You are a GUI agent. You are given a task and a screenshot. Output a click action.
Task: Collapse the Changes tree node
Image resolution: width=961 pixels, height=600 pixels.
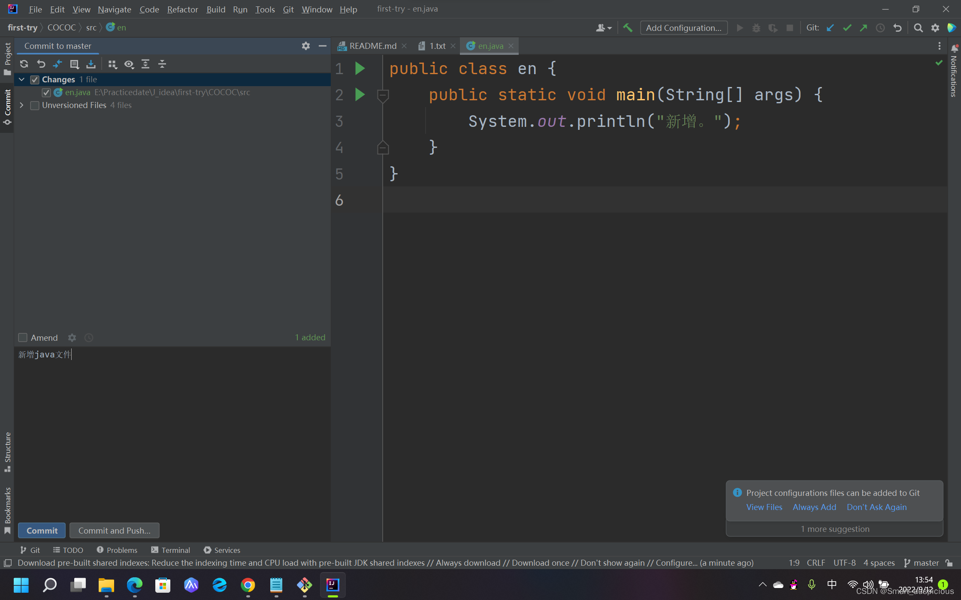(21, 80)
